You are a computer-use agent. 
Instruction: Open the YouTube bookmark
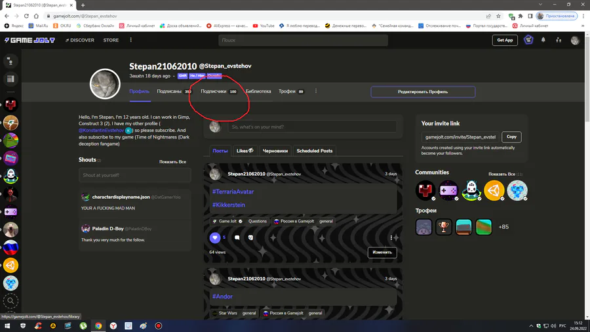tap(264, 26)
